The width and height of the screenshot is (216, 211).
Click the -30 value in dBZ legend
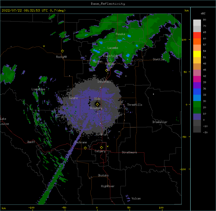coord(205,133)
